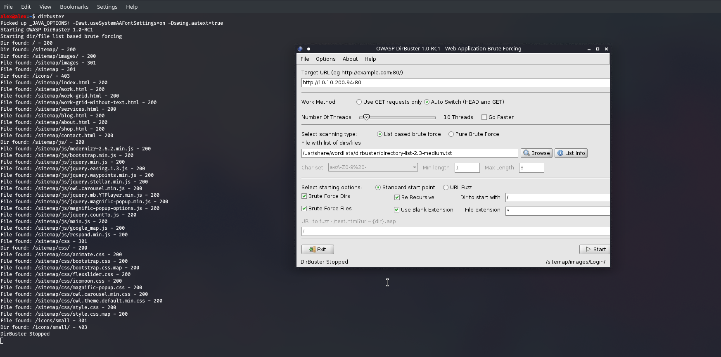Image resolution: width=721 pixels, height=357 pixels.
Task: Open the terminal Settings menu
Action: click(107, 7)
